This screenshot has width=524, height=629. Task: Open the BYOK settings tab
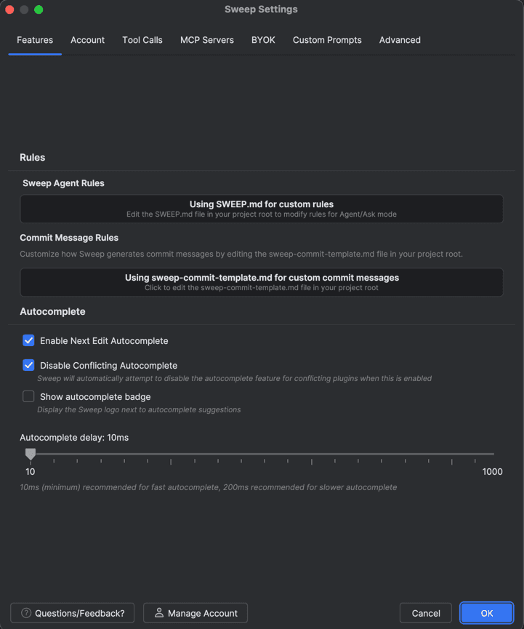pyautogui.click(x=263, y=40)
